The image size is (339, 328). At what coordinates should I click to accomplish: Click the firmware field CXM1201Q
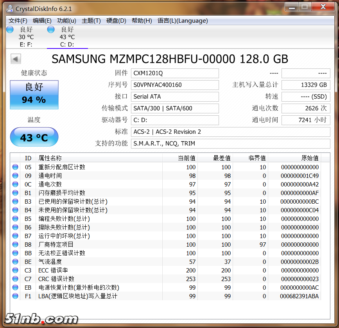point(175,73)
